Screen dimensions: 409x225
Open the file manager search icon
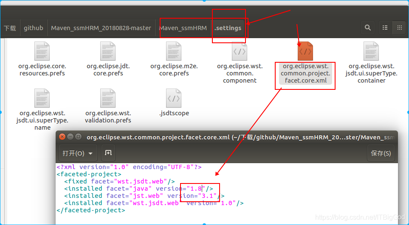click(x=367, y=28)
